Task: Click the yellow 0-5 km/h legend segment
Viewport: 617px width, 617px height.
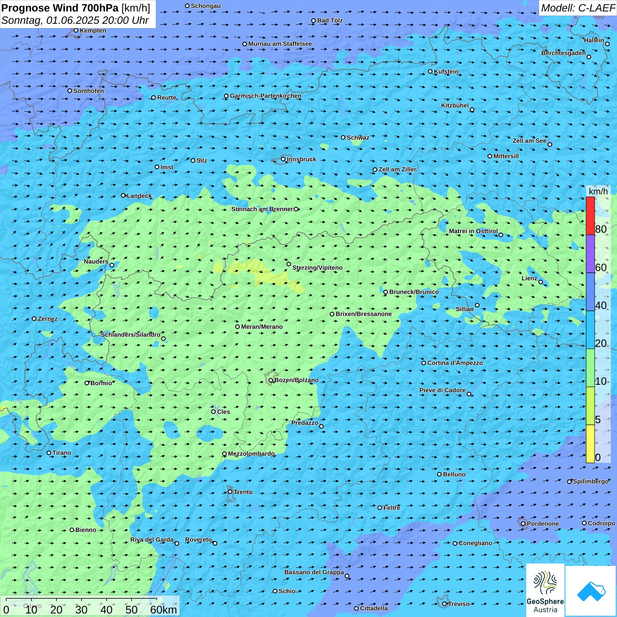Action: (590, 444)
